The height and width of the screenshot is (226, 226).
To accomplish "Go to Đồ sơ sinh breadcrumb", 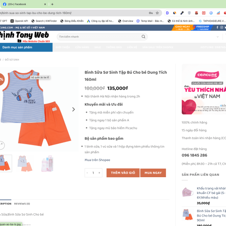I will (x=12, y=60).
